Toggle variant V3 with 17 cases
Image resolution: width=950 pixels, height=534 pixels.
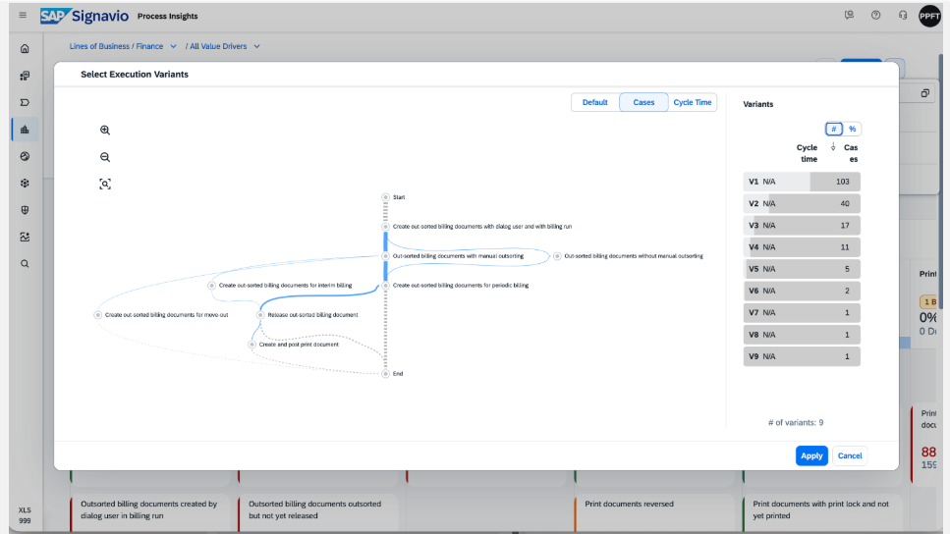tap(802, 225)
